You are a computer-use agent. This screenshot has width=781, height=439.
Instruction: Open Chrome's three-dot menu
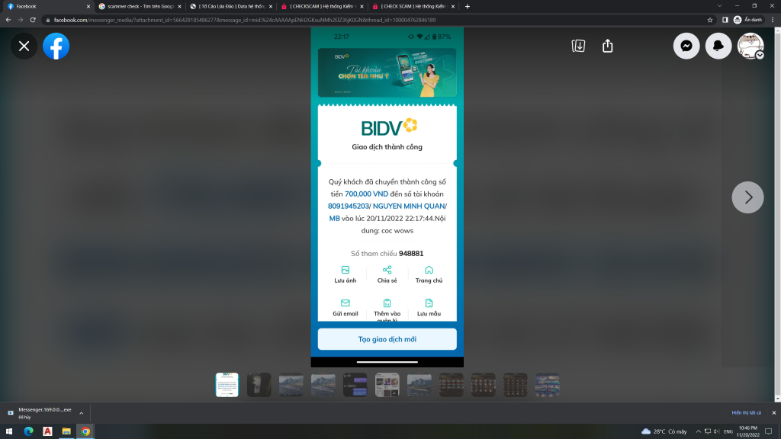[x=773, y=20]
